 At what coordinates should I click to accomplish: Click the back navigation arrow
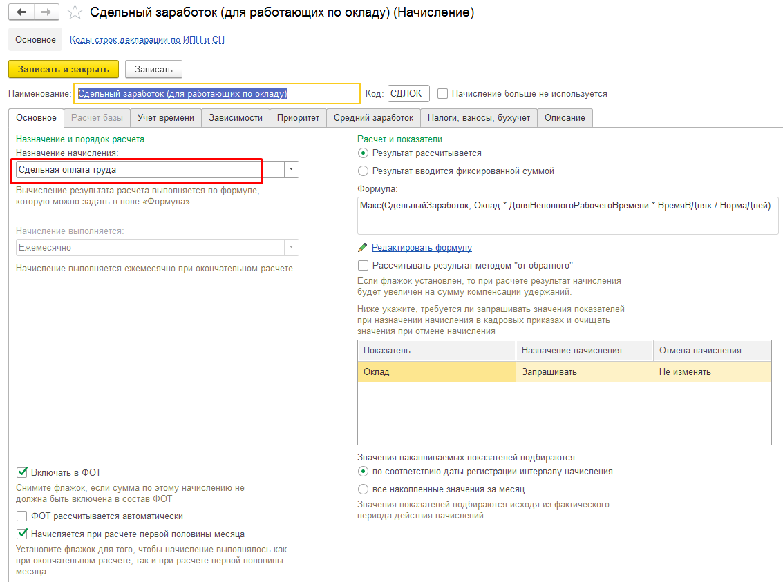pyautogui.click(x=21, y=12)
